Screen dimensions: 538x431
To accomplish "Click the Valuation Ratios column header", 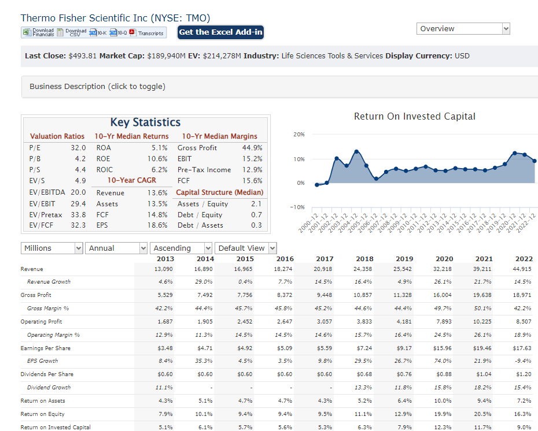I will (57, 136).
